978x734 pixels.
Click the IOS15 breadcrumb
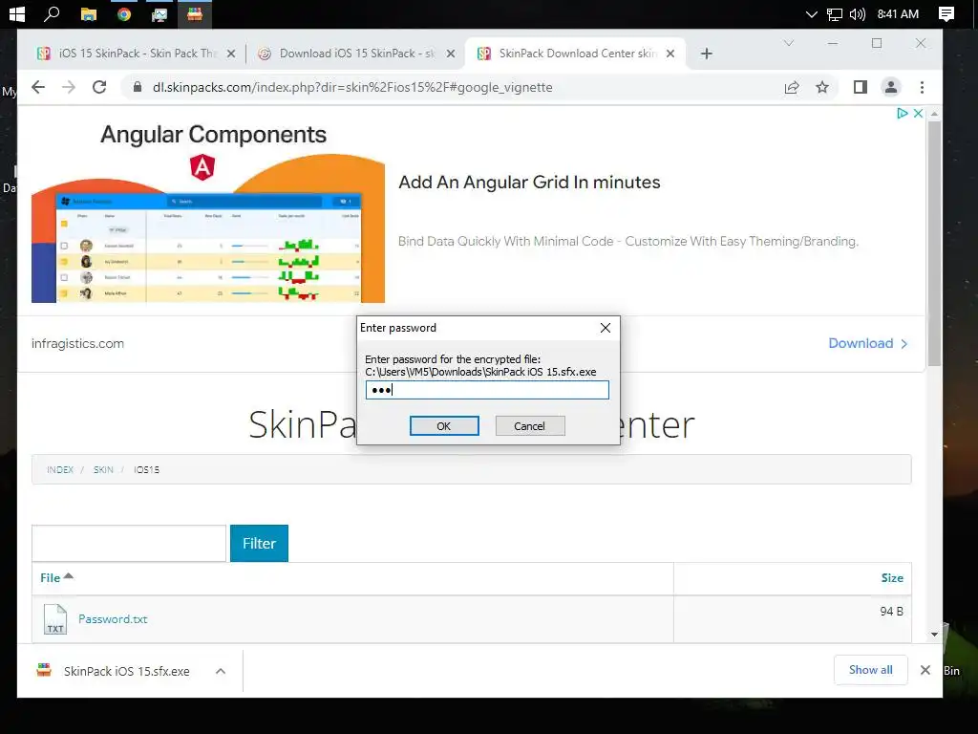pos(146,470)
